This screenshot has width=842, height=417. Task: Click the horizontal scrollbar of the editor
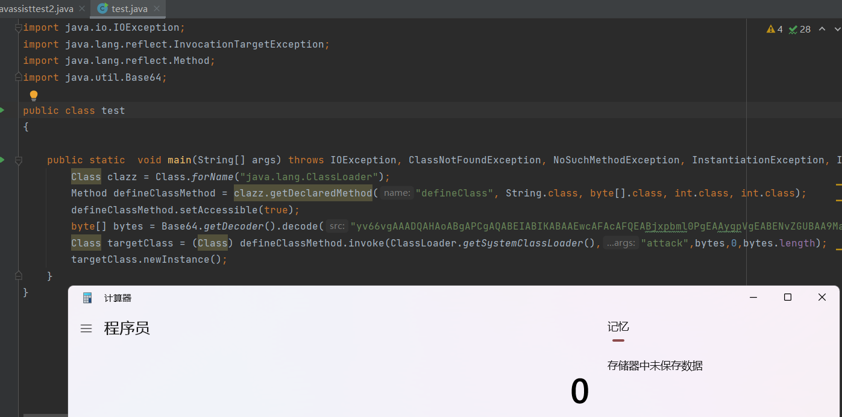pos(45,415)
